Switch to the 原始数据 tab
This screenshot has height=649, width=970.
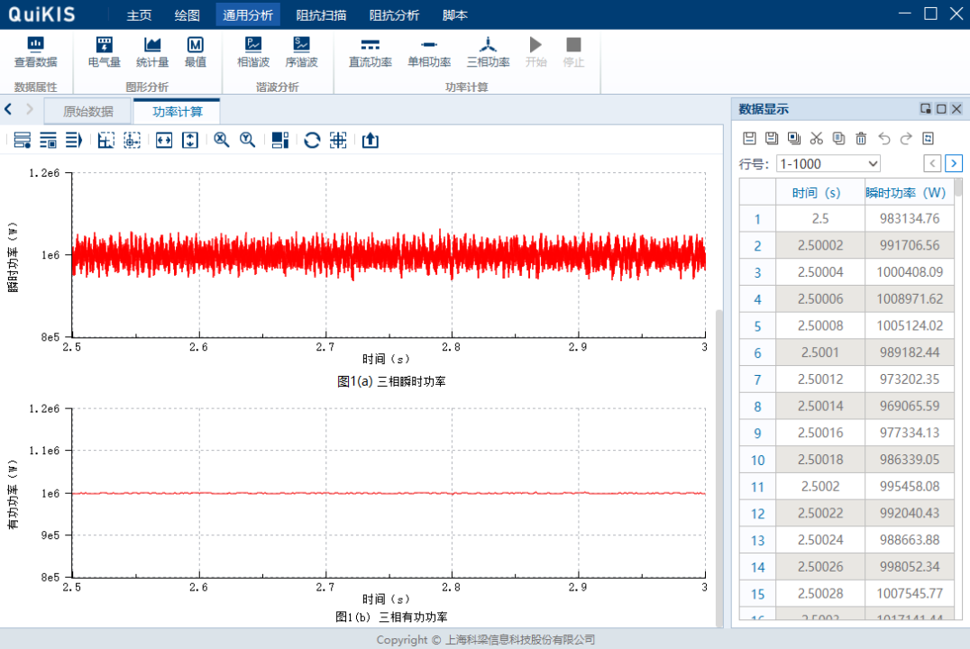point(87,110)
